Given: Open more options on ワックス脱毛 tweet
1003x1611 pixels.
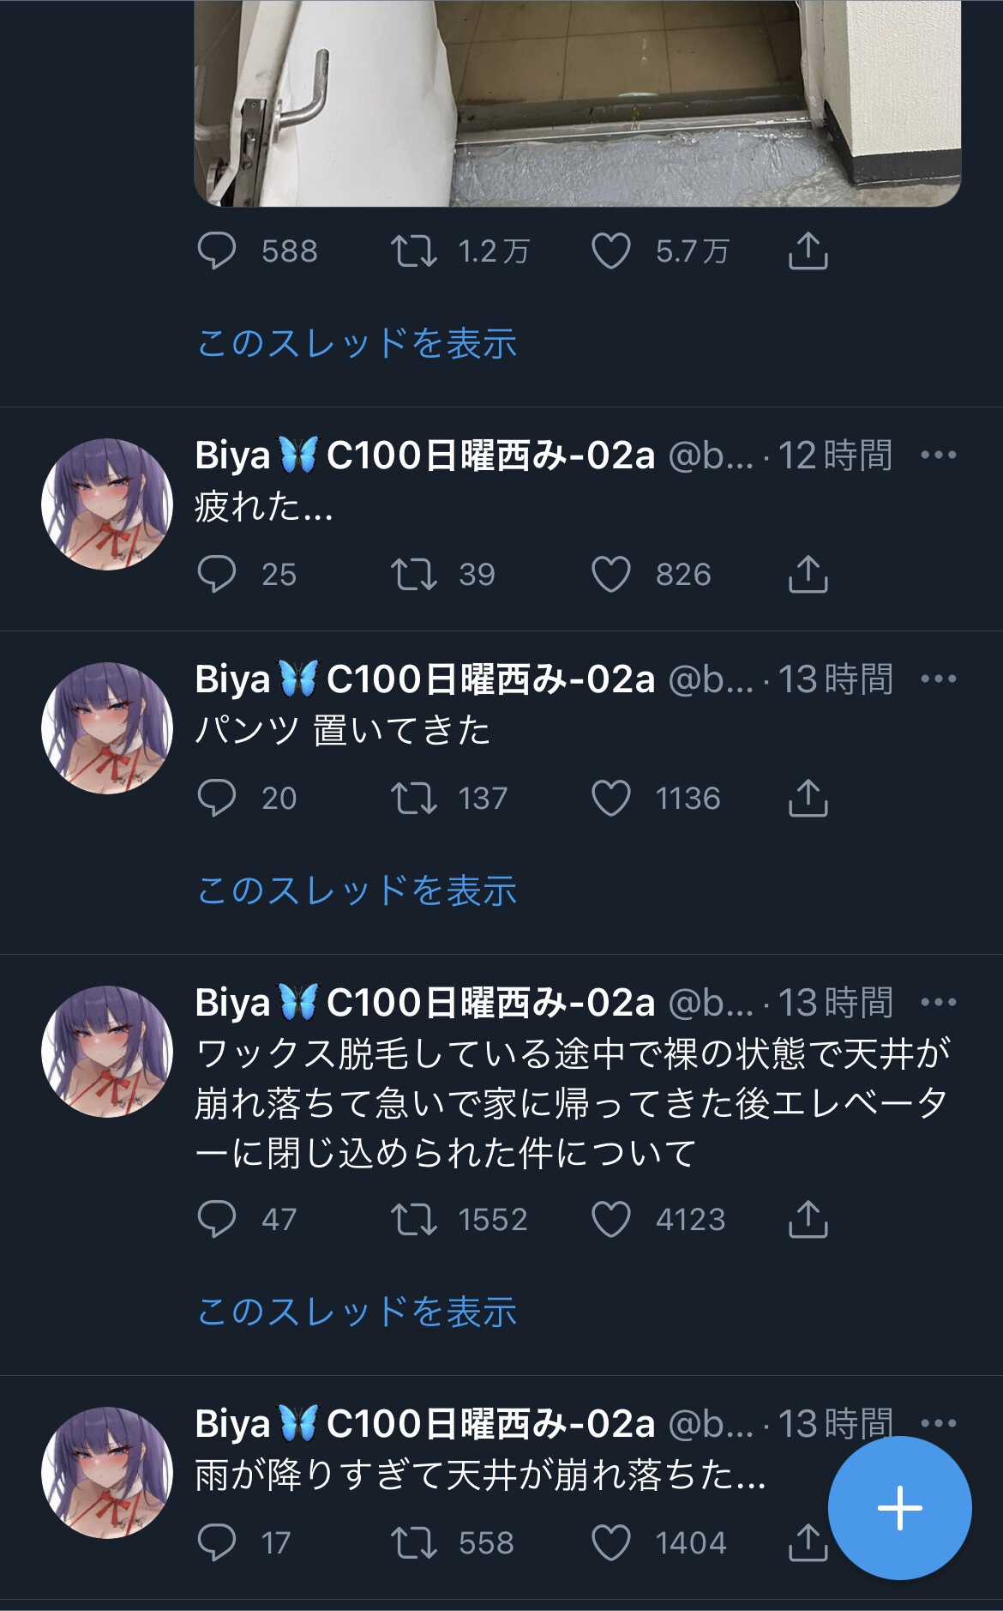Looking at the screenshot, I should click(938, 1002).
